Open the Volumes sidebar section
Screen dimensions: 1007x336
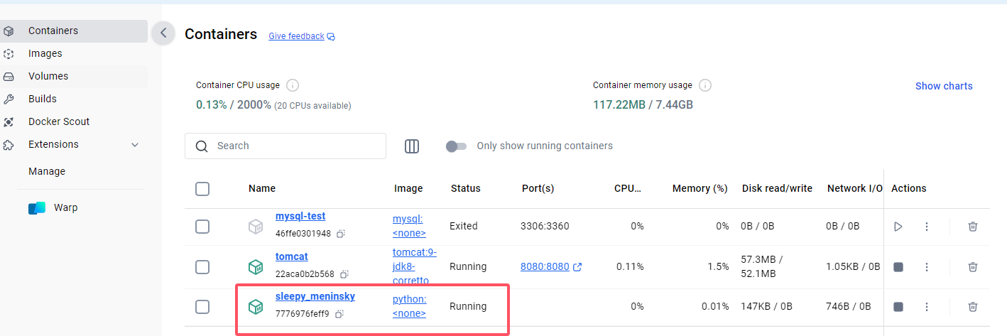tap(74, 76)
